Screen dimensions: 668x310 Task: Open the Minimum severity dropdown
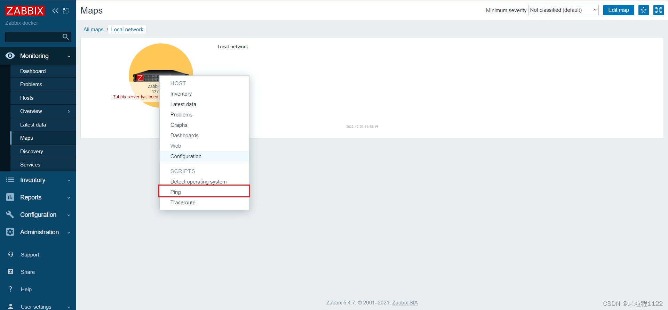tap(563, 10)
